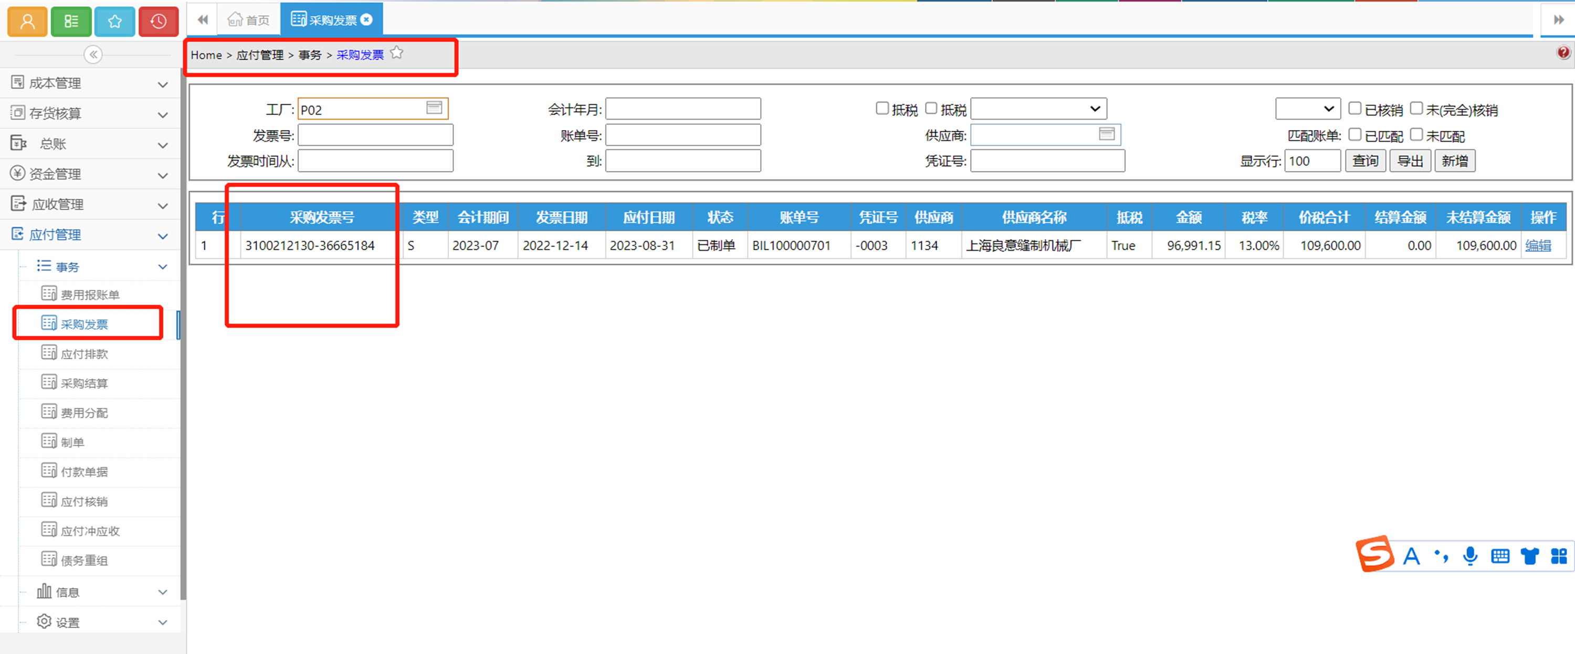The image size is (1575, 654).
Task: Enable the 已核销 checkbox
Action: [x=1355, y=109]
